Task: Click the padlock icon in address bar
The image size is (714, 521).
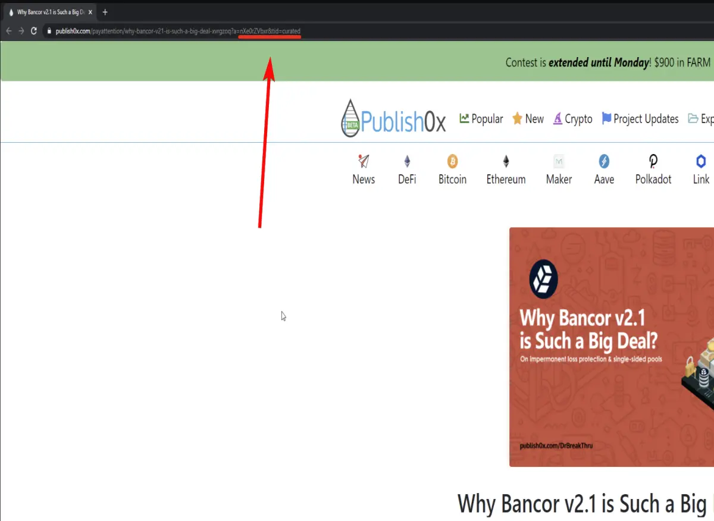Action: coord(49,31)
